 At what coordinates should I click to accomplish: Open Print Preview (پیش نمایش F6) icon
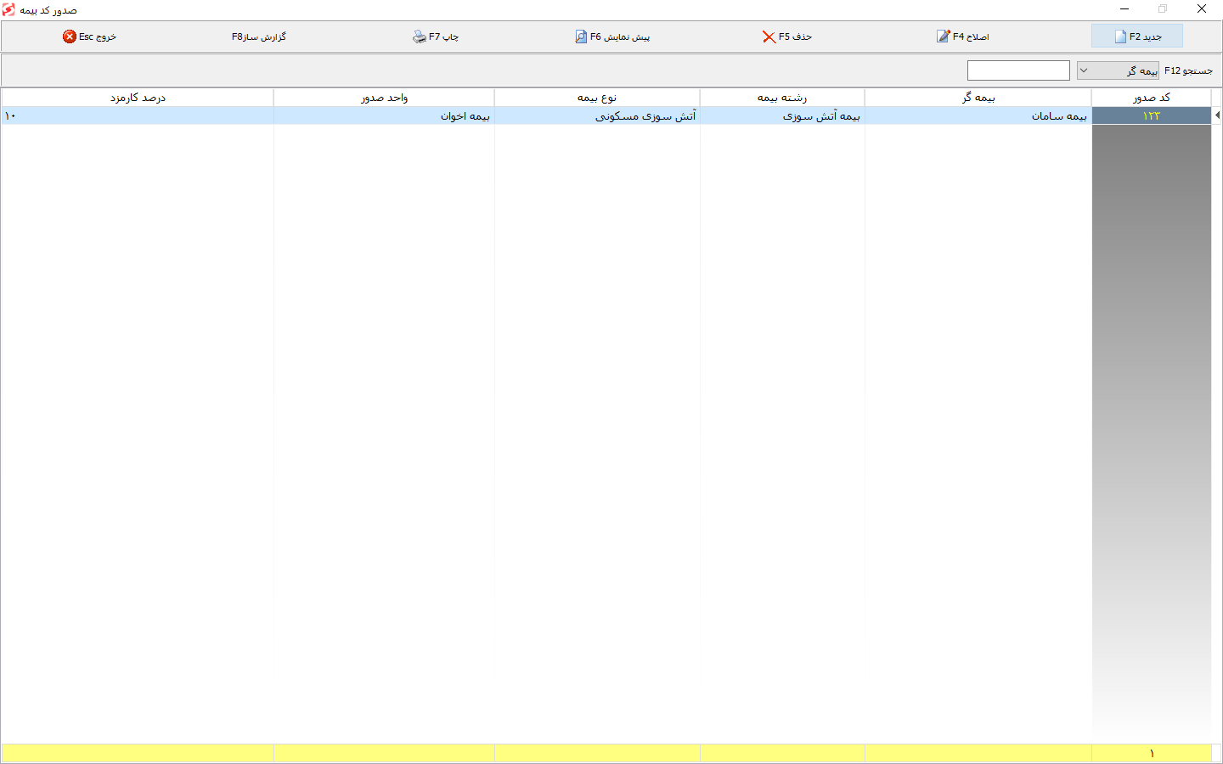(x=581, y=37)
